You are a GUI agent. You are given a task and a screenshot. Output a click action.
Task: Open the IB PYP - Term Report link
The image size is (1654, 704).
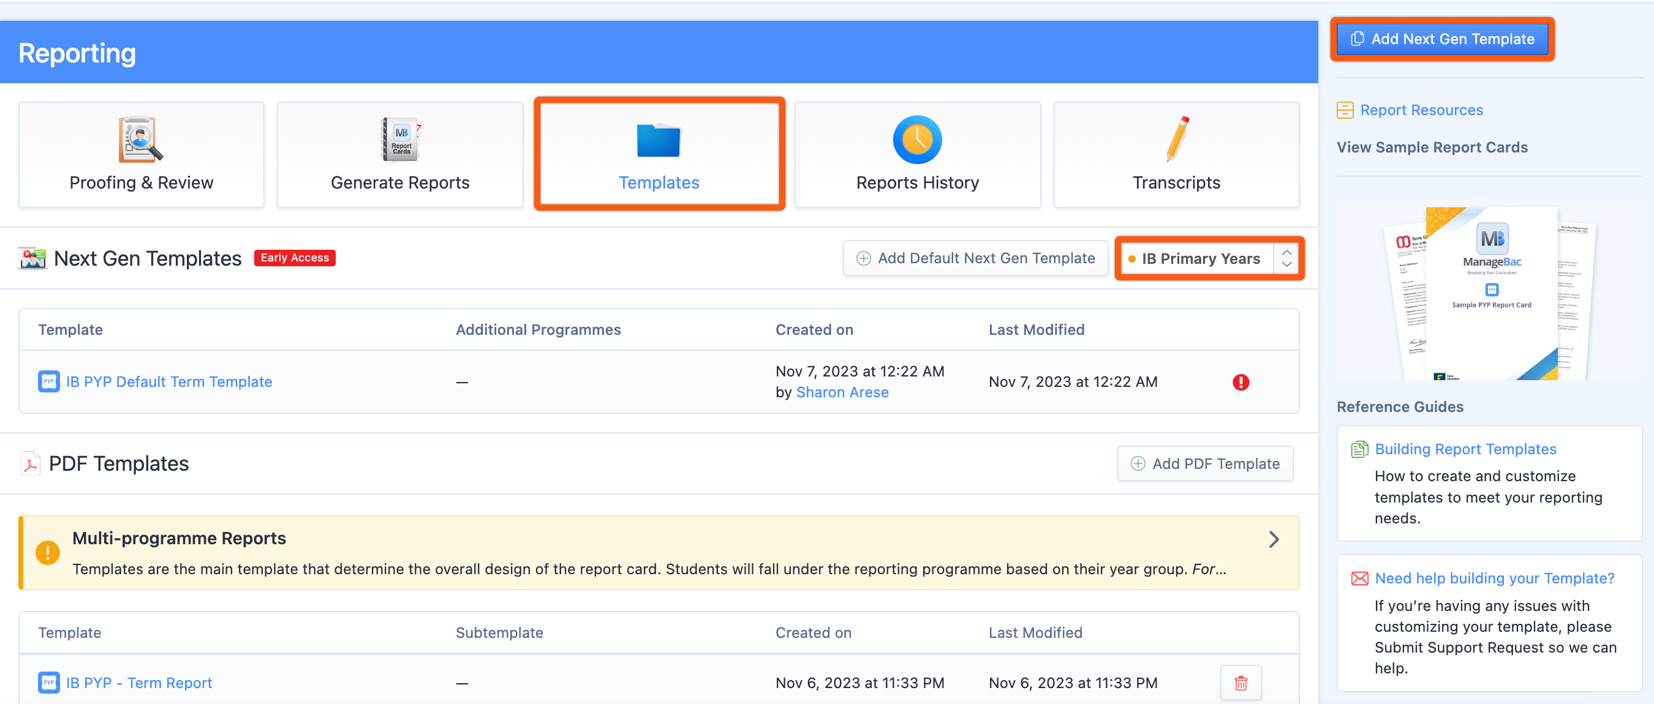click(x=138, y=683)
